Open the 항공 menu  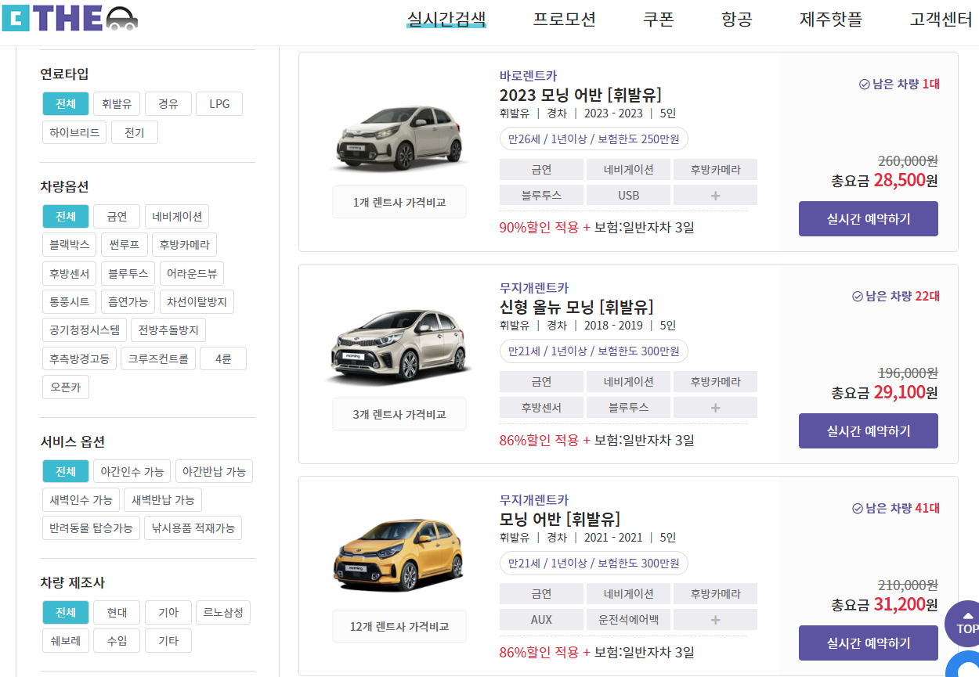(x=736, y=19)
